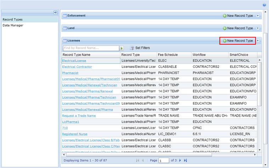Click the help icon in top-right corner
The height and width of the screenshot is (168, 269).
pyautogui.click(x=264, y=5)
